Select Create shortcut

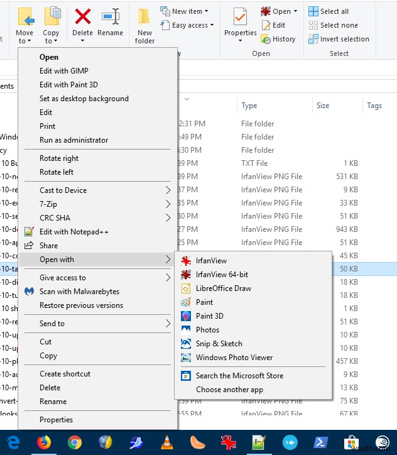(x=98, y=374)
